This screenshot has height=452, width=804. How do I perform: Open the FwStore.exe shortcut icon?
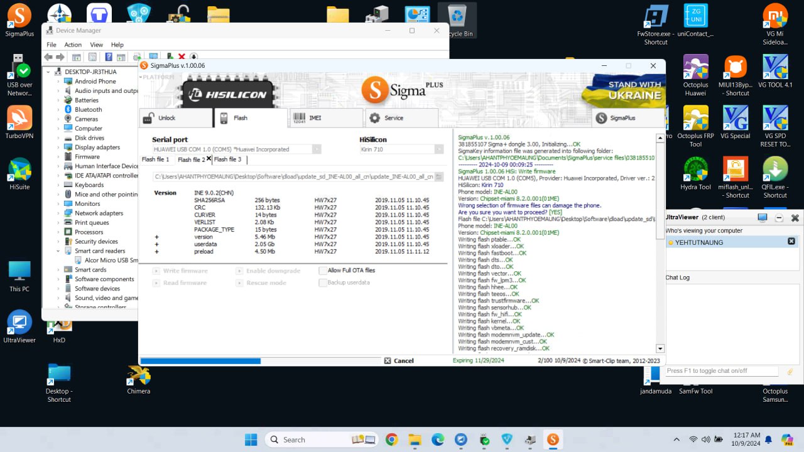(656, 24)
